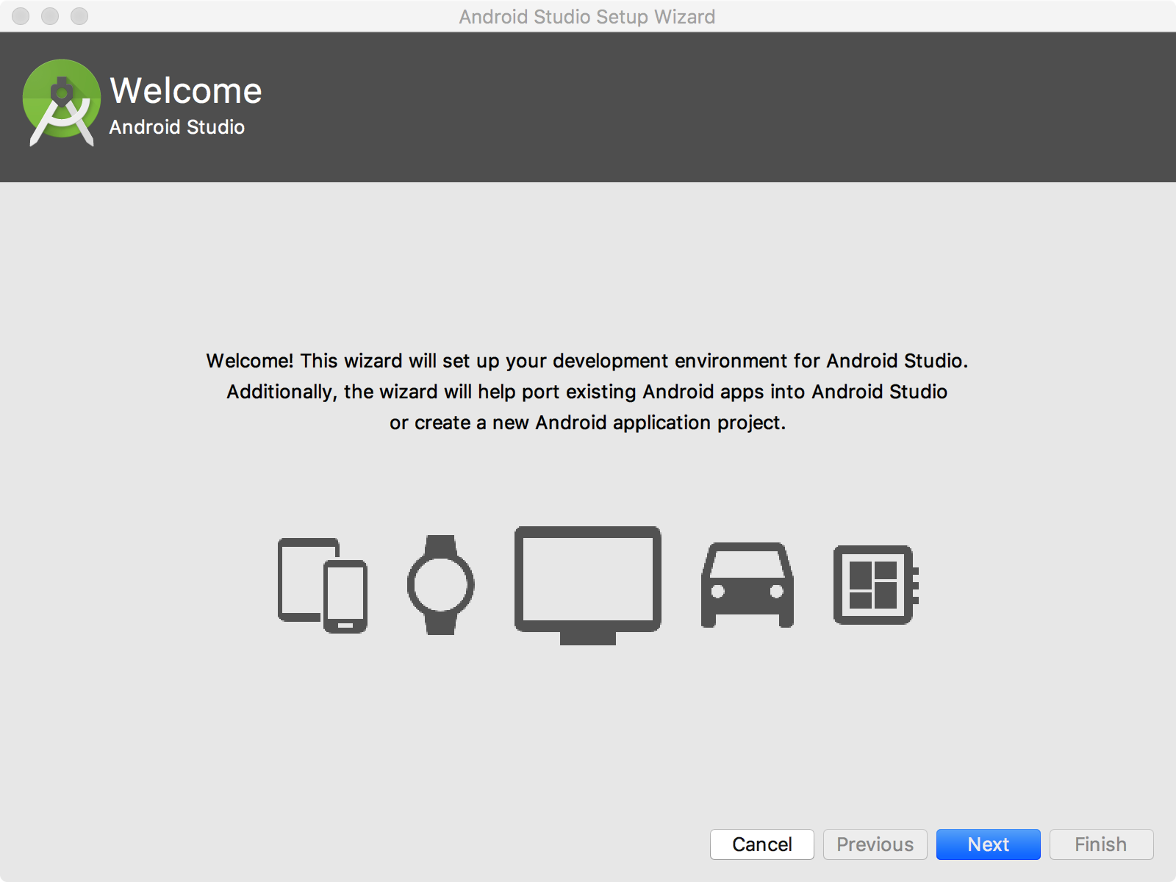Click the "Android Studio Setup Wizard" title
1176x882 pixels.
[x=587, y=16]
